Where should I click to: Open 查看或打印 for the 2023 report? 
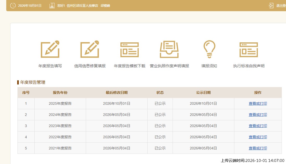coord(258,126)
